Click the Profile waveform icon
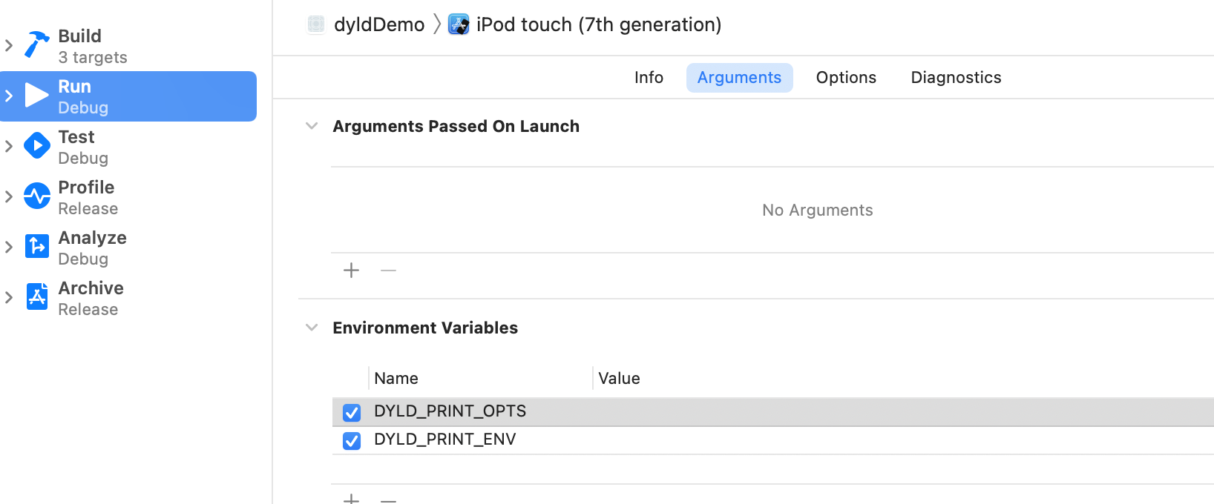Image resolution: width=1214 pixels, height=504 pixels. pos(36,196)
